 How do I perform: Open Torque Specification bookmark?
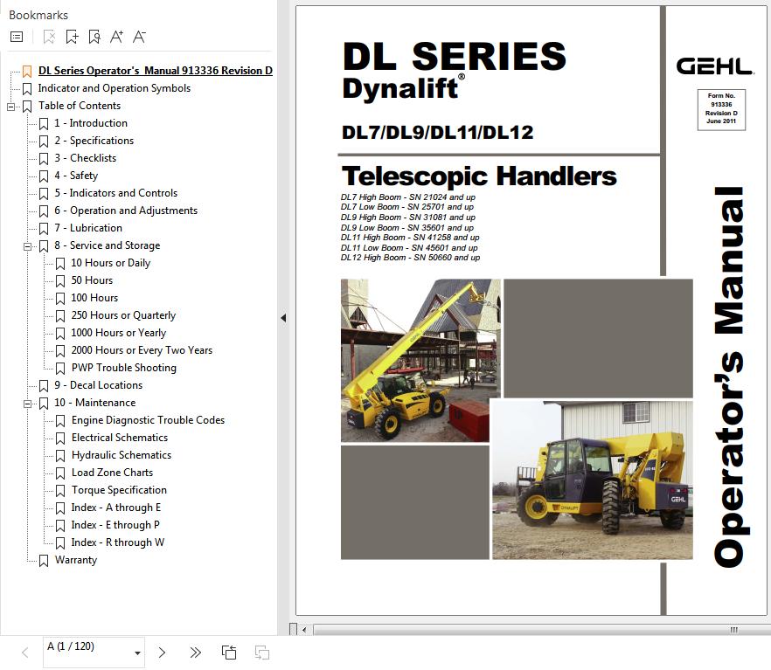click(x=119, y=490)
